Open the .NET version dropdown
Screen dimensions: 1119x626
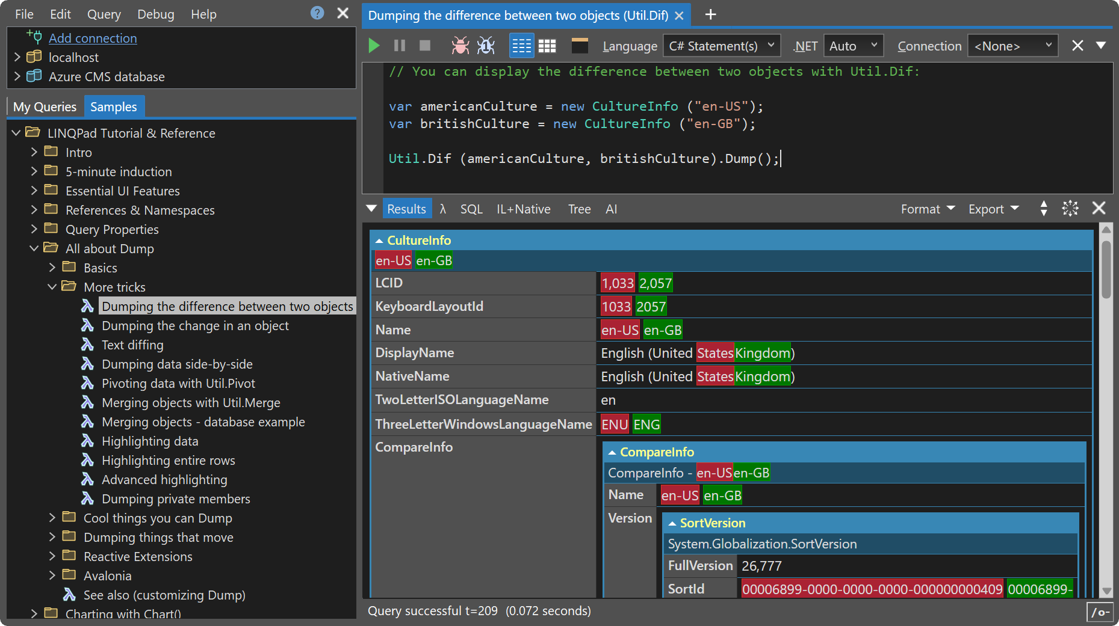pos(854,46)
